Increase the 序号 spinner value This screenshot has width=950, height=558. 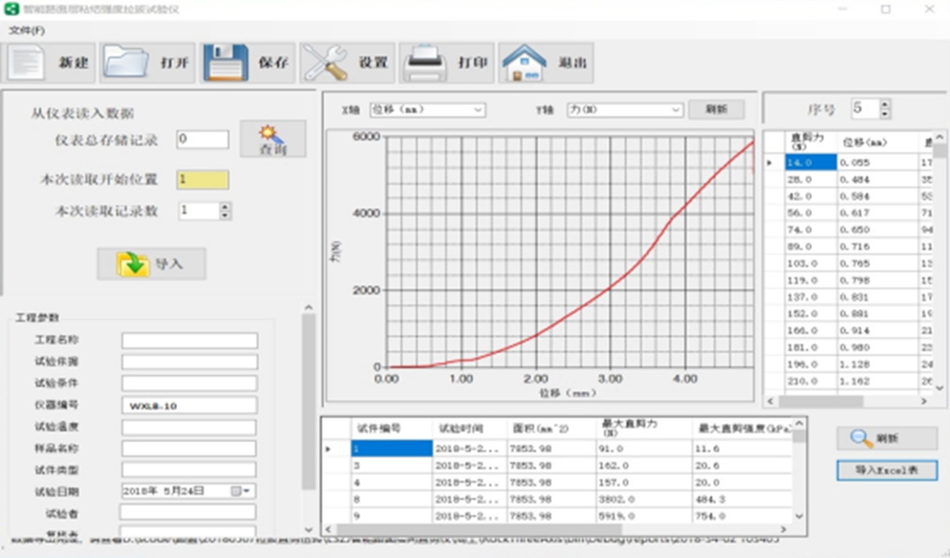pyautogui.click(x=885, y=104)
